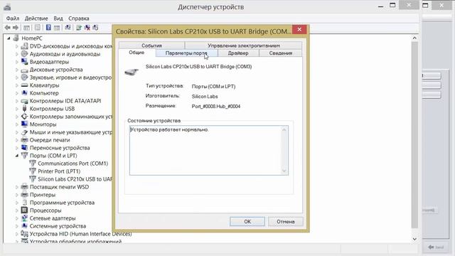Click the Клавиатуры keyboard icon
Viewport: 455px width, 256px height.
(x=25, y=85)
